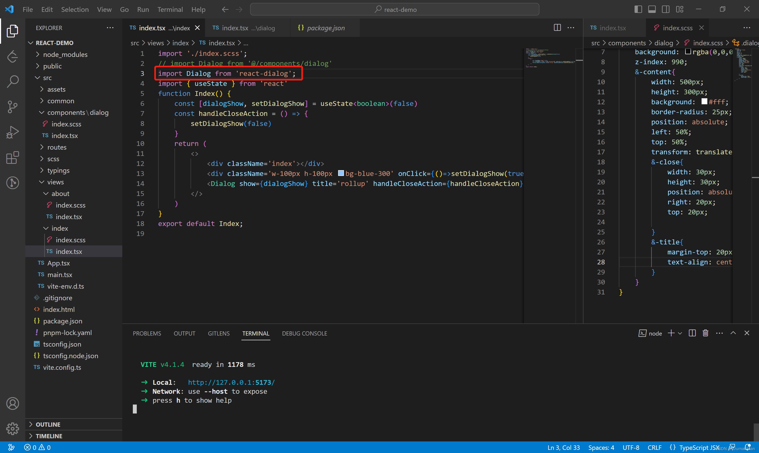Click the views breadcrumb segment

pos(155,43)
